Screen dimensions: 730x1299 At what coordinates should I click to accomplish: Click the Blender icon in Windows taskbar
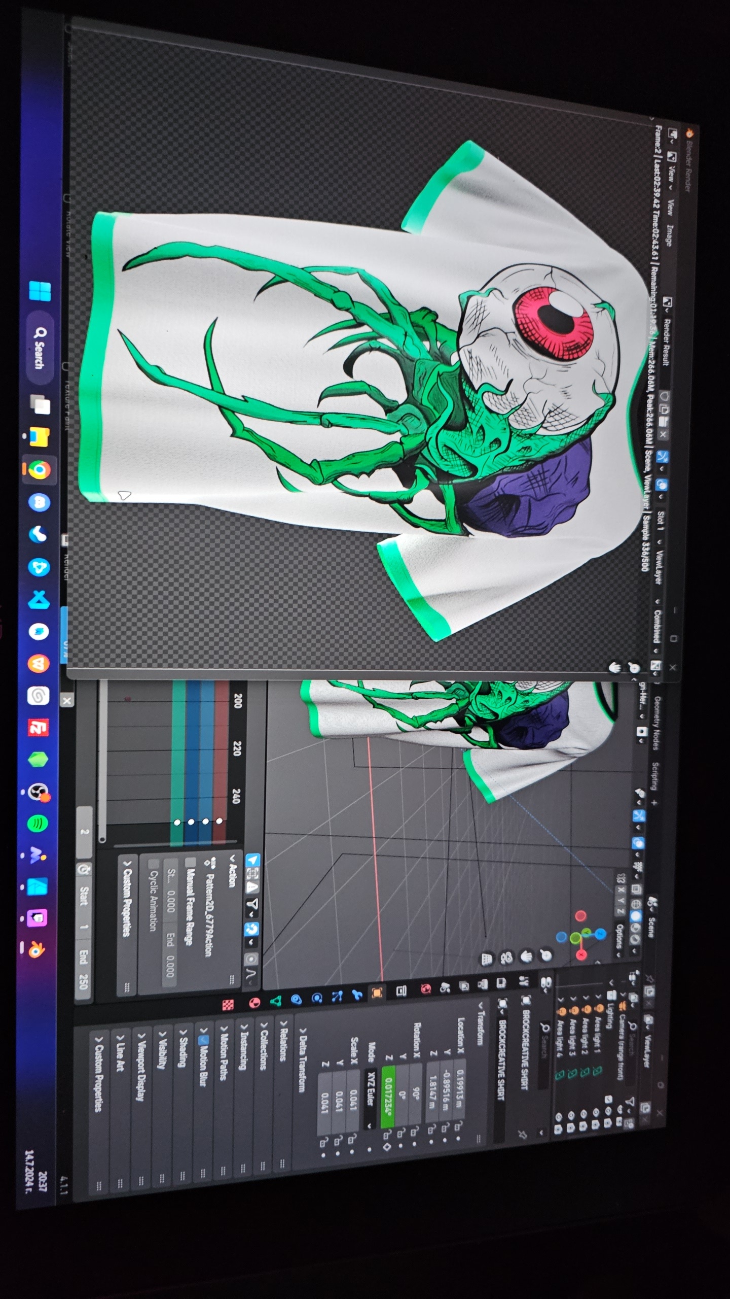pyautogui.click(x=36, y=950)
